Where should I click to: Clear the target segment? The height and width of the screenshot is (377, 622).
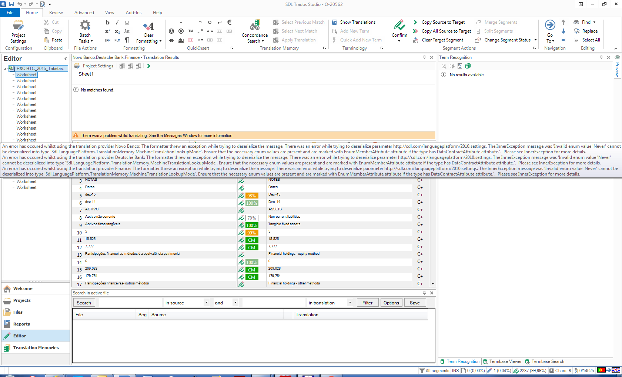point(438,40)
